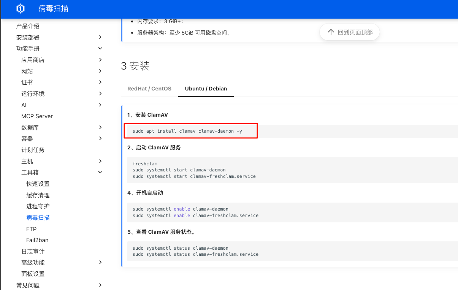This screenshot has width=458, height=290.
Task: Click 'systemctl status clamav-freshclam.service' line
Action: pyautogui.click(x=195, y=254)
